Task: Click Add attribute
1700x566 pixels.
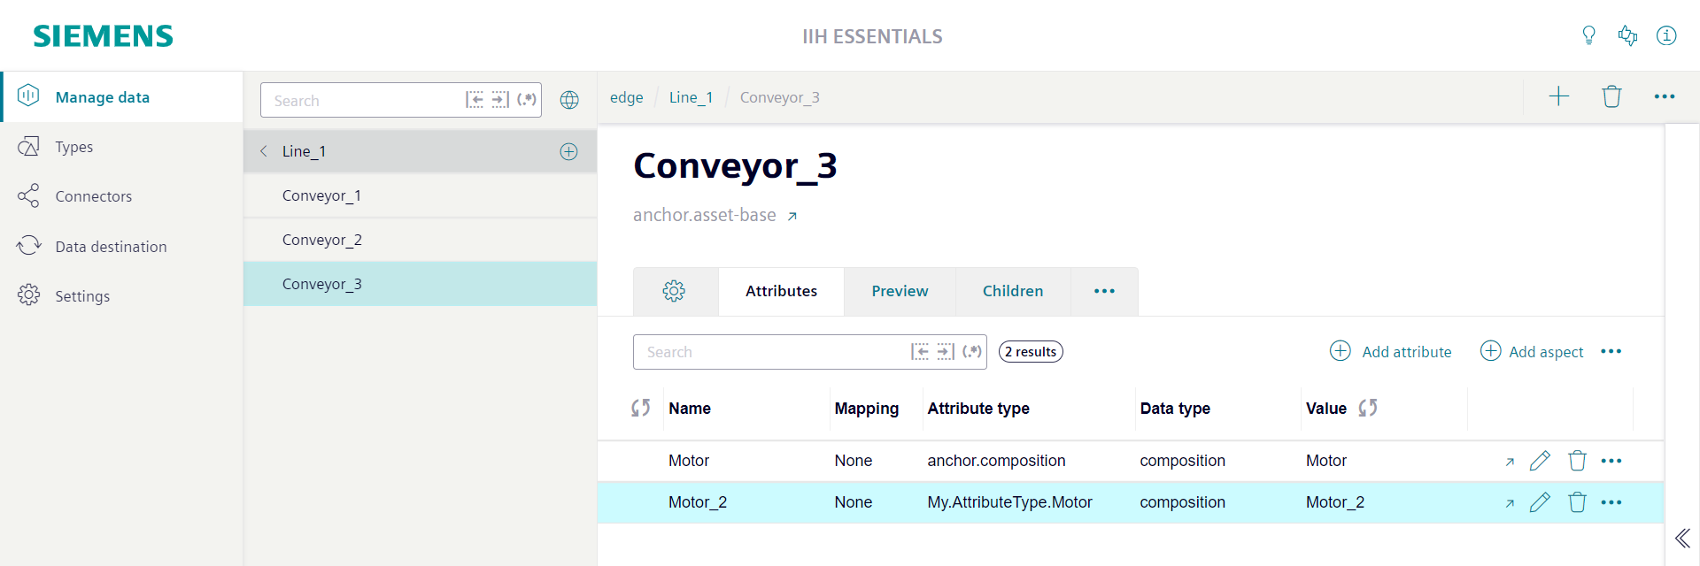Action: 1391,351
